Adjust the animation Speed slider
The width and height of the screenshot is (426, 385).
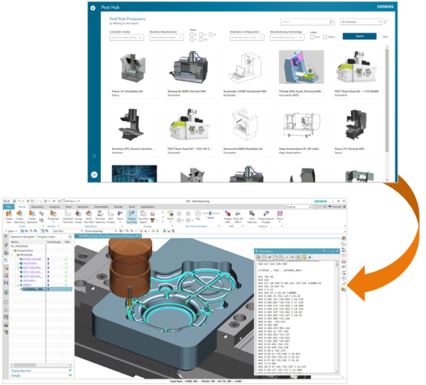[210, 213]
